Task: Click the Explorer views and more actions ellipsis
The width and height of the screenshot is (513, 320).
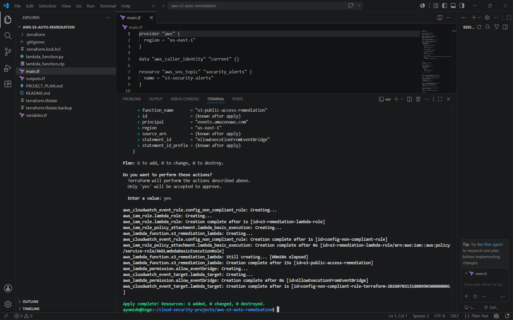Action: pyautogui.click(x=108, y=18)
